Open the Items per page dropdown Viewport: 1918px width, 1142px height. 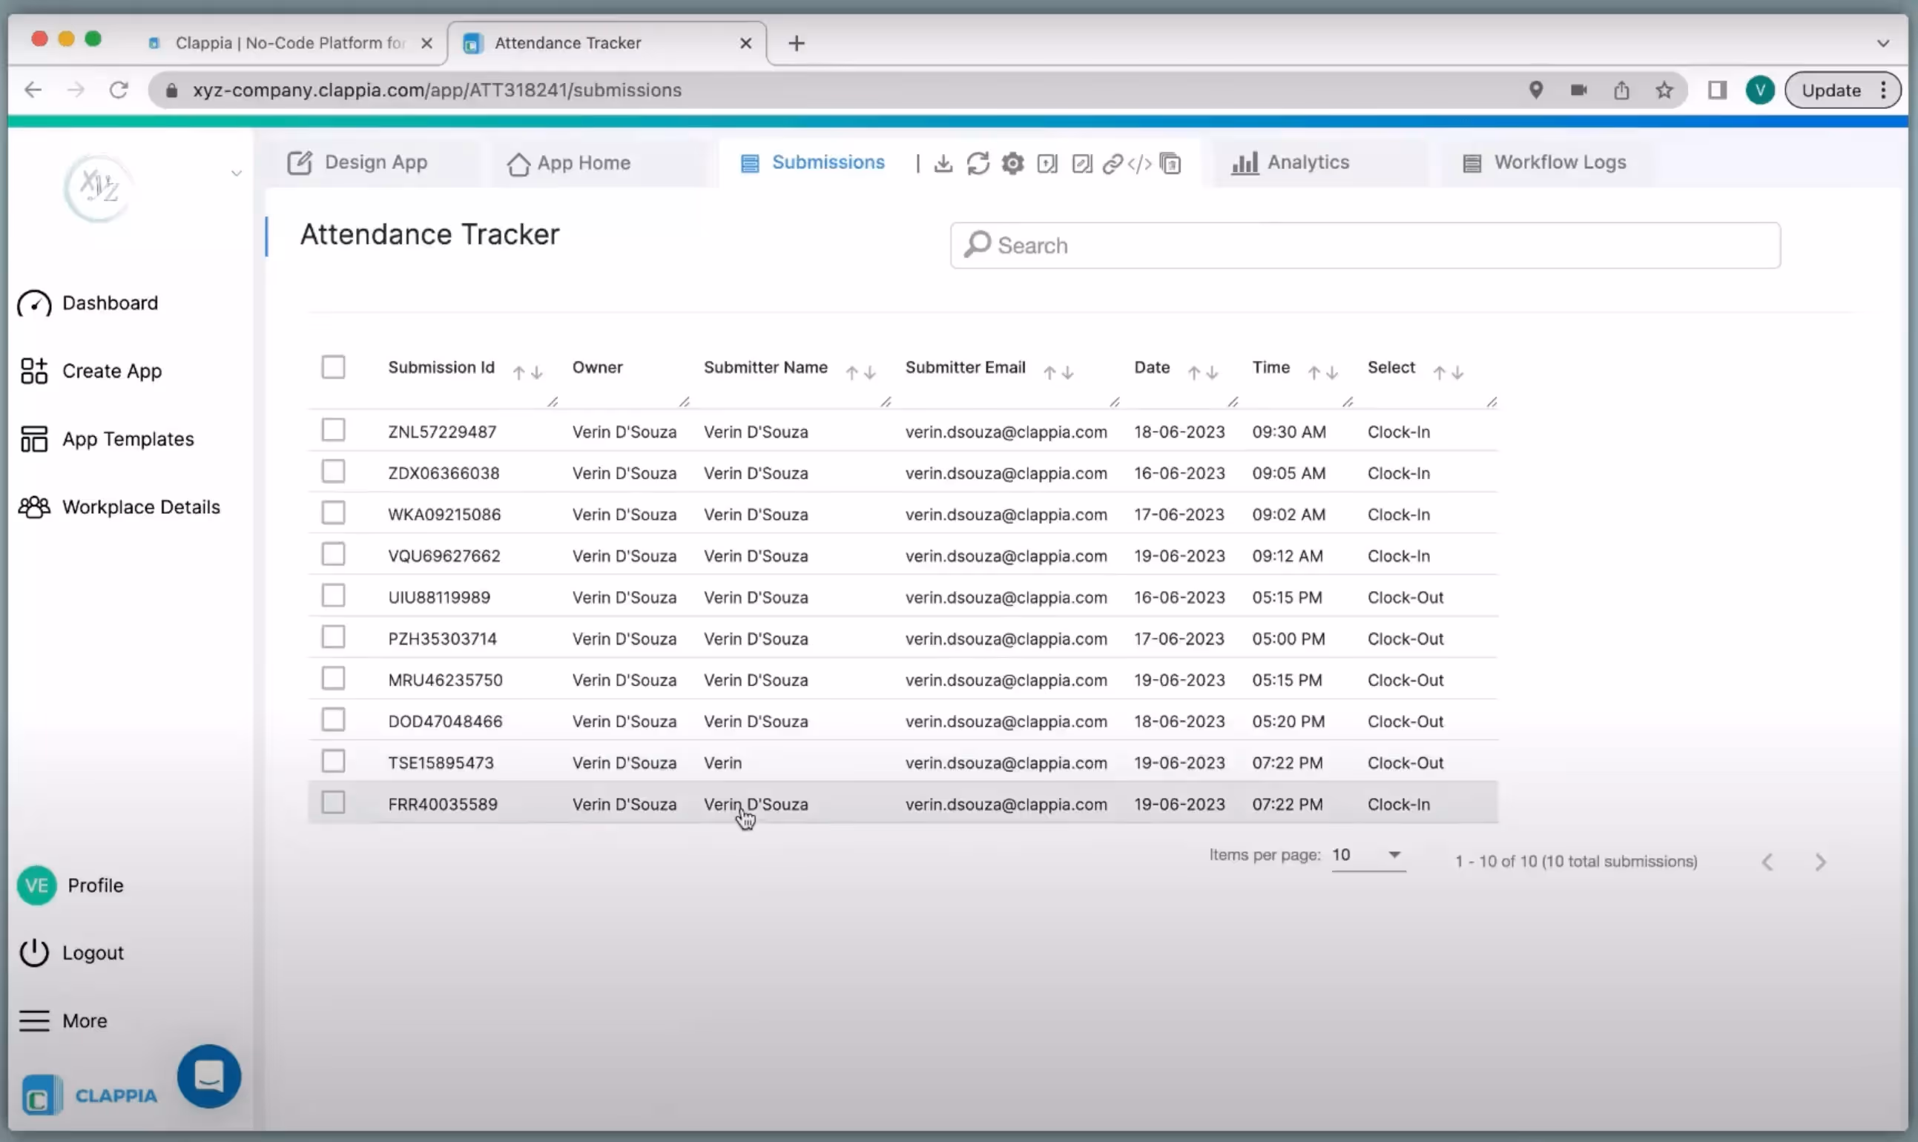click(1368, 855)
